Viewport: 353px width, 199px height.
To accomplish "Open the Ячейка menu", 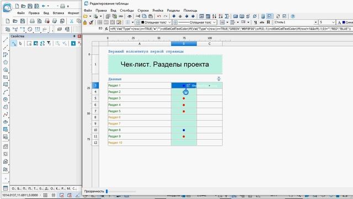I will coord(158,11).
